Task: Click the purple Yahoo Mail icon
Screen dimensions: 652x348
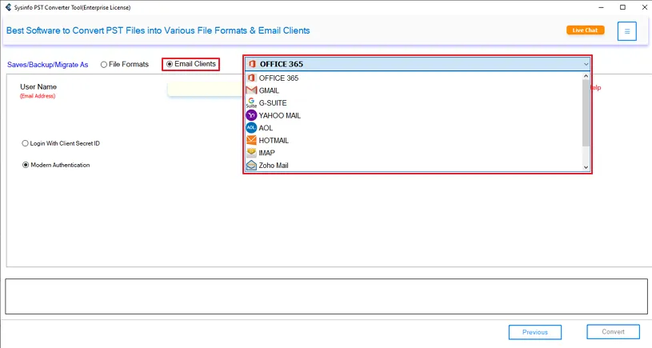Action: pos(251,115)
